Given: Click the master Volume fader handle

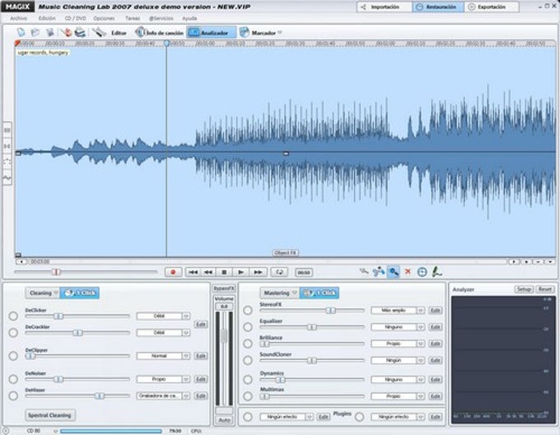Looking at the screenshot, I should point(224,336).
